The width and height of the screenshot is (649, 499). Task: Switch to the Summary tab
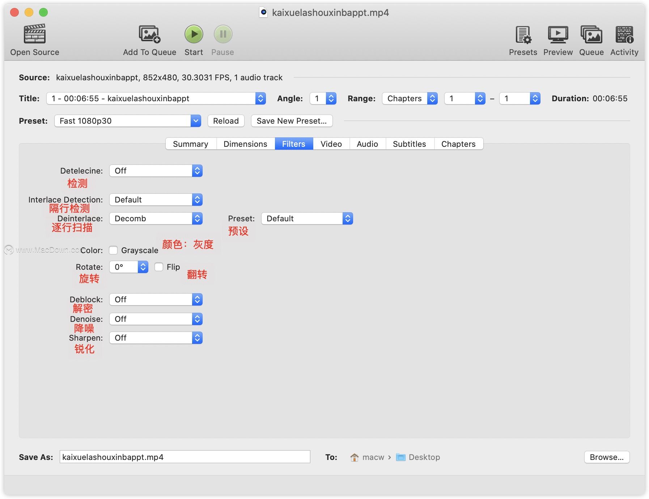click(x=191, y=144)
